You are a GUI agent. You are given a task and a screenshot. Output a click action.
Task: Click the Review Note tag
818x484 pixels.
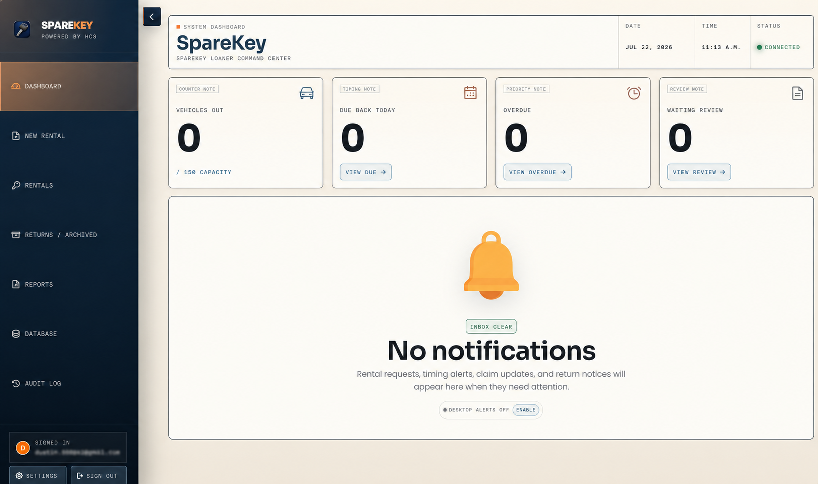(687, 89)
